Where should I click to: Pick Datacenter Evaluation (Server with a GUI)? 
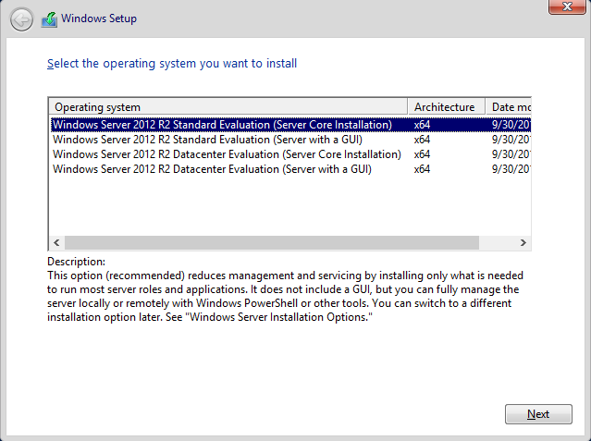pos(212,169)
